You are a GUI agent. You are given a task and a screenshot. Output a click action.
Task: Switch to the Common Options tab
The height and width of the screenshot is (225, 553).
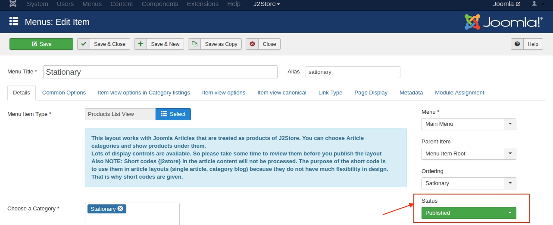click(x=64, y=93)
